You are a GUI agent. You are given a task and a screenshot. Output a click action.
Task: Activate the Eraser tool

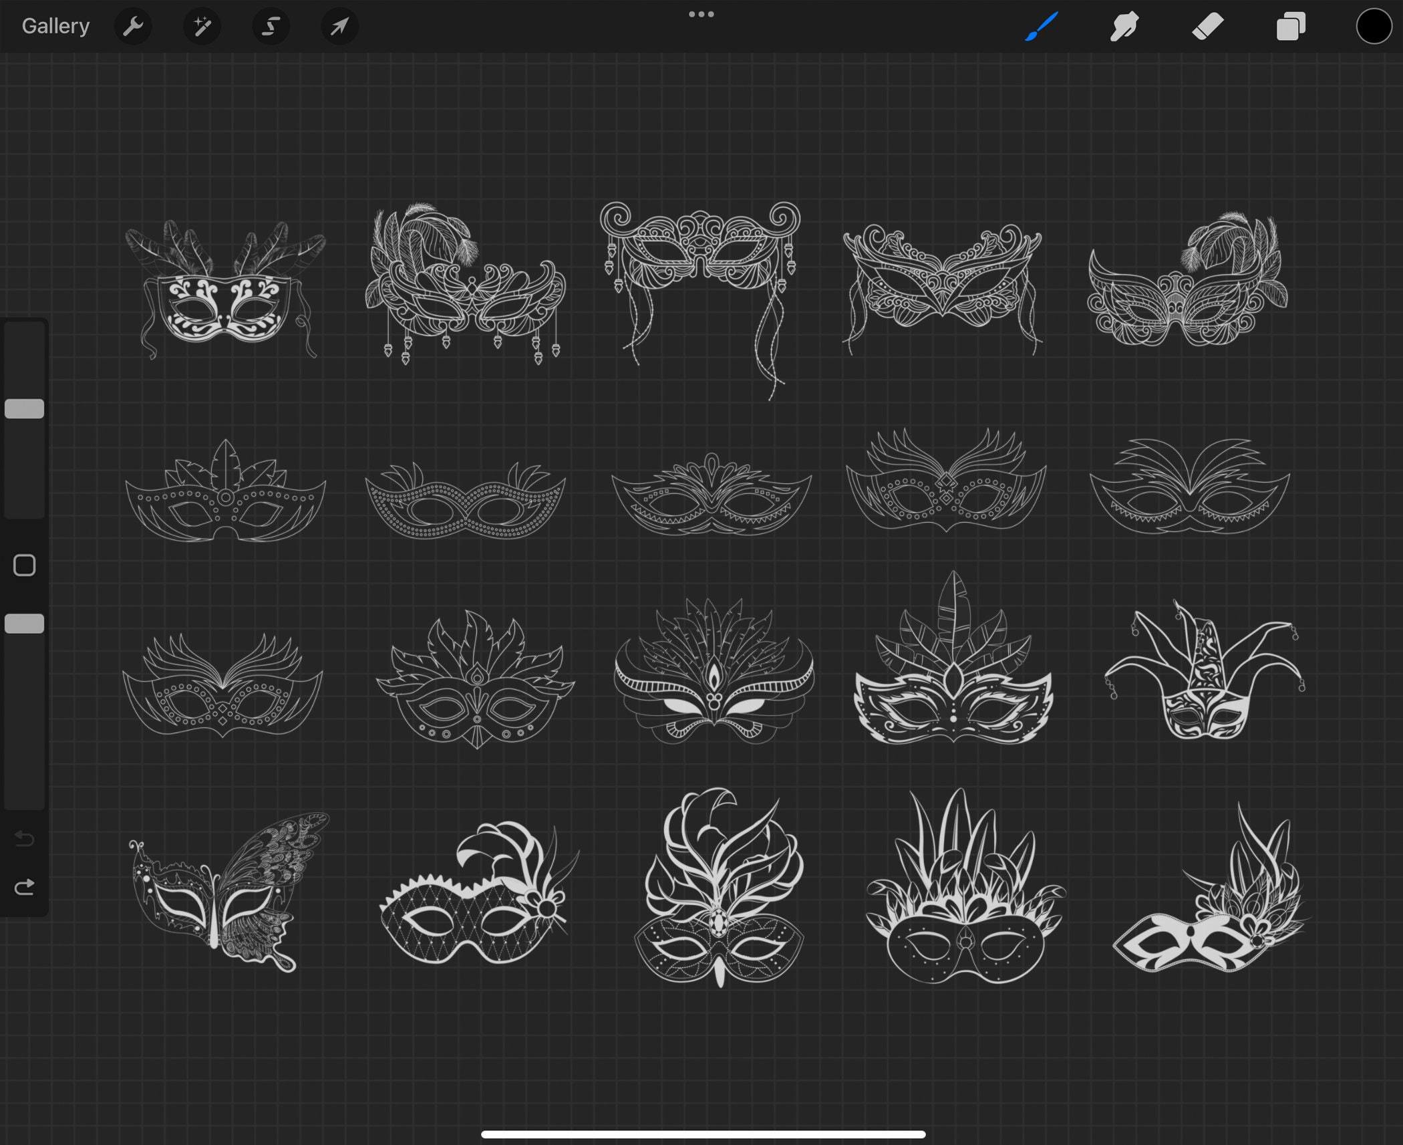[1207, 26]
